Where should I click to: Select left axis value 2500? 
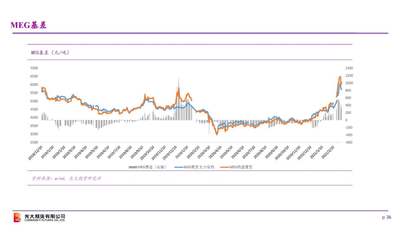point(34,143)
